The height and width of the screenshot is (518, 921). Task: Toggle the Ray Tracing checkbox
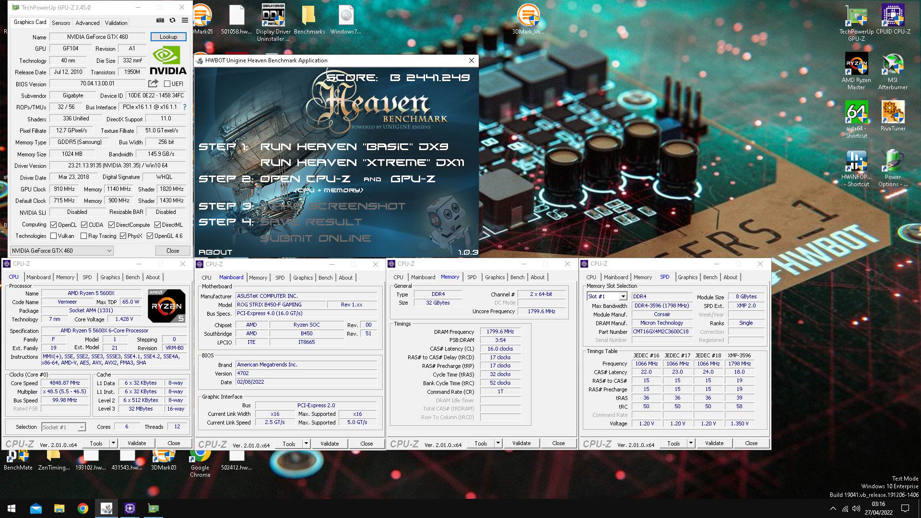(84, 236)
